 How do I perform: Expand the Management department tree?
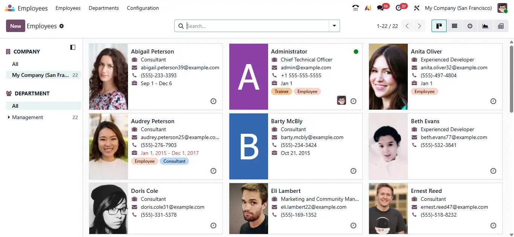click(x=9, y=117)
